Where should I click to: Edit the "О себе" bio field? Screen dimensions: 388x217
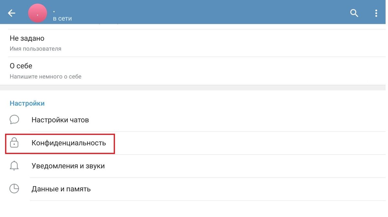21,66
